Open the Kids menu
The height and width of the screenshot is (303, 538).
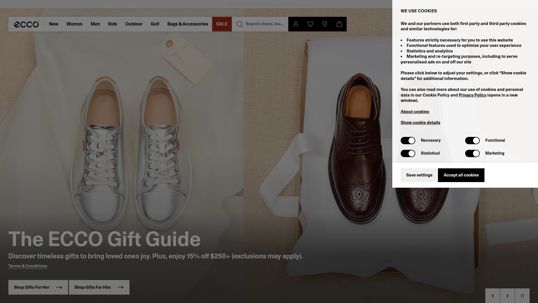coord(113,24)
